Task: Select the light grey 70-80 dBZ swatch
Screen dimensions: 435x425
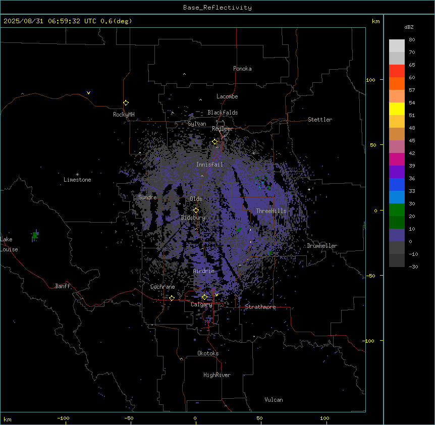Action: click(x=397, y=46)
